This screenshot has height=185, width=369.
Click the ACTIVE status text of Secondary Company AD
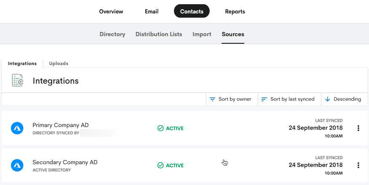point(175,166)
